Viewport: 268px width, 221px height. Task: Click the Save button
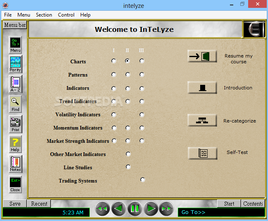click(15, 204)
